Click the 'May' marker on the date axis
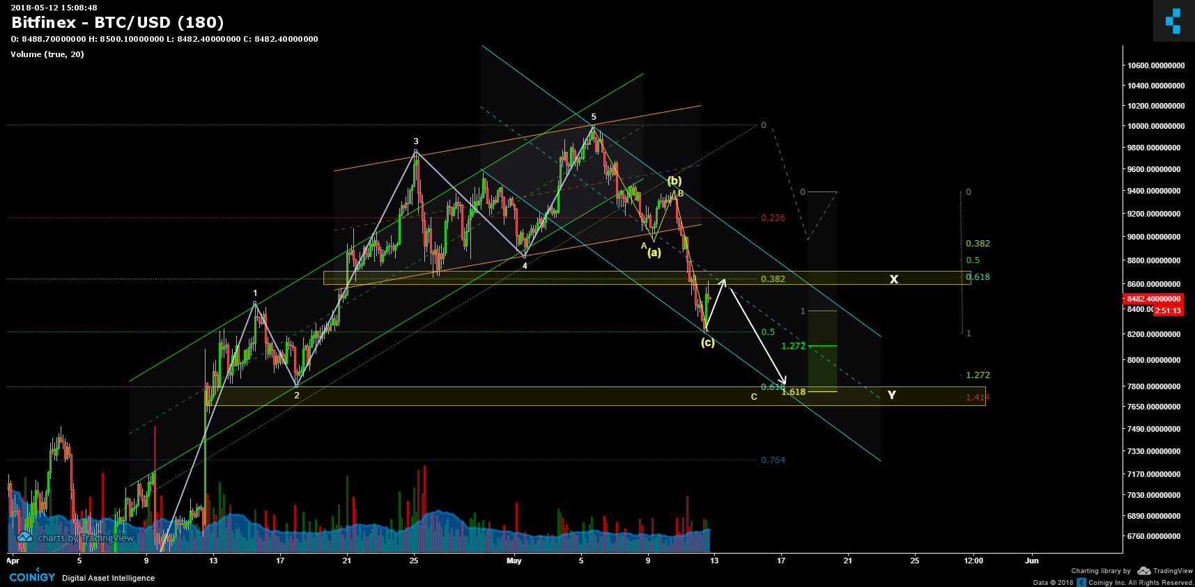Screen dimensions: 1195x587 (x=514, y=561)
